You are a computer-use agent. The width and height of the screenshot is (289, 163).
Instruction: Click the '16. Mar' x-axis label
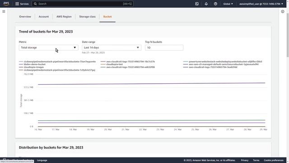pyautogui.click(x=38, y=129)
